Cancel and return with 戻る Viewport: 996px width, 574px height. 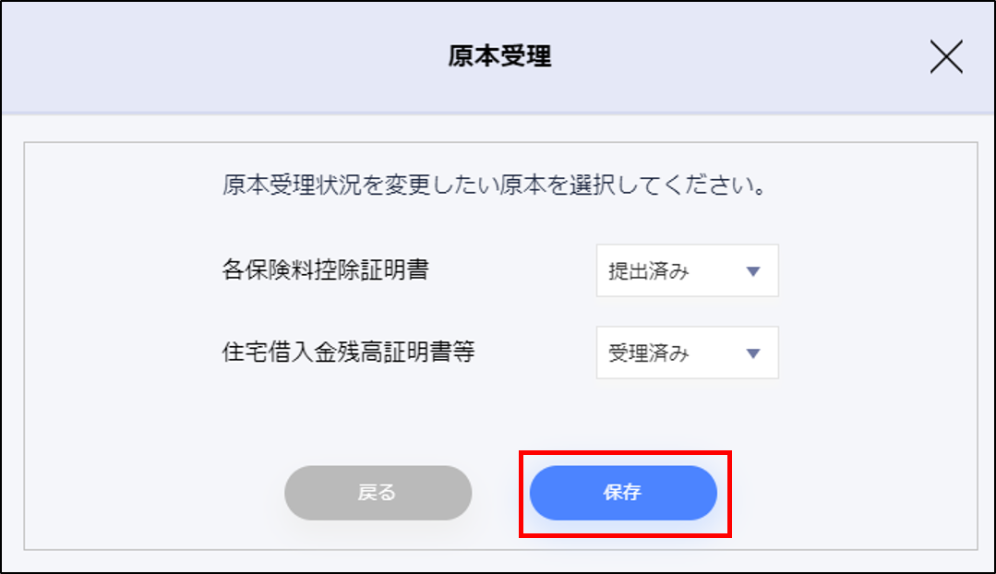pos(378,493)
